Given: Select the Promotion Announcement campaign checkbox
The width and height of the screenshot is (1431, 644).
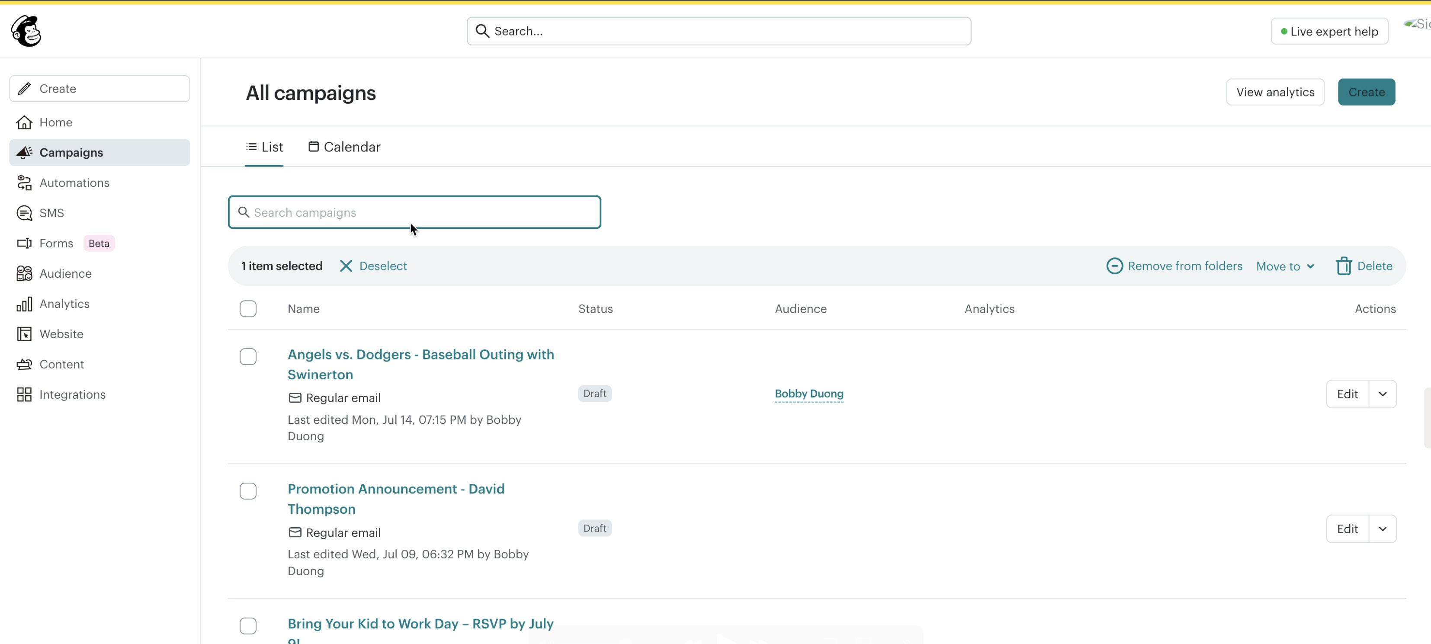Looking at the screenshot, I should [x=248, y=491].
